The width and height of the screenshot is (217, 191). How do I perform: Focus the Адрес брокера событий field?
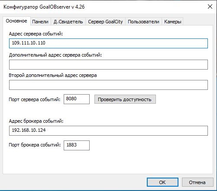coord(108,131)
